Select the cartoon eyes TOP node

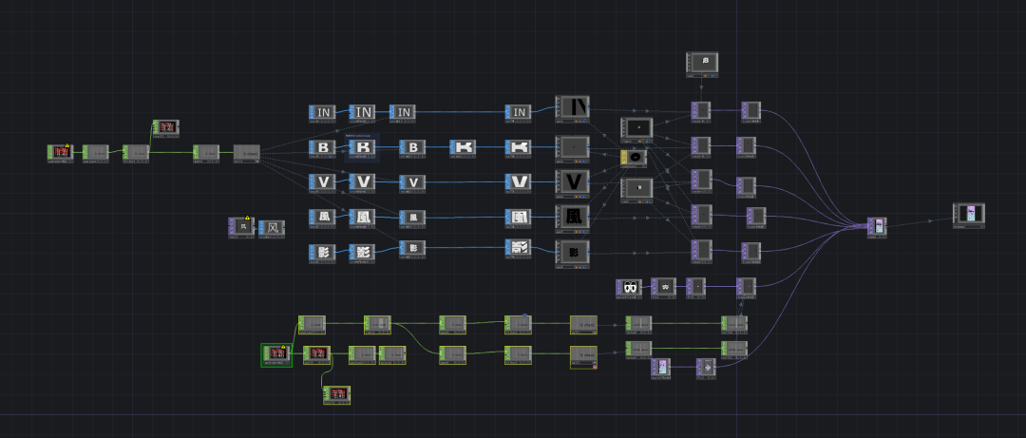click(629, 288)
